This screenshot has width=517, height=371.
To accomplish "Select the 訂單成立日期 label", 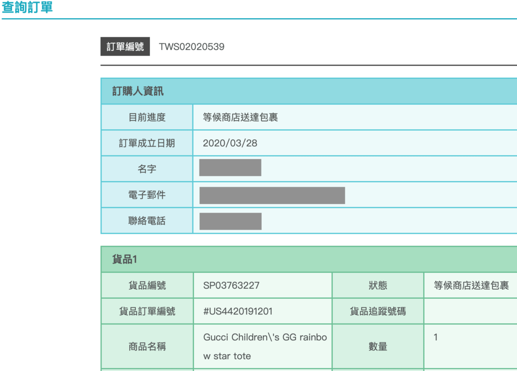I will pyautogui.click(x=147, y=143).
